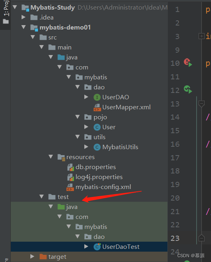
Task: Expand the UserDaoTest class arrow
Action: point(86,246)
